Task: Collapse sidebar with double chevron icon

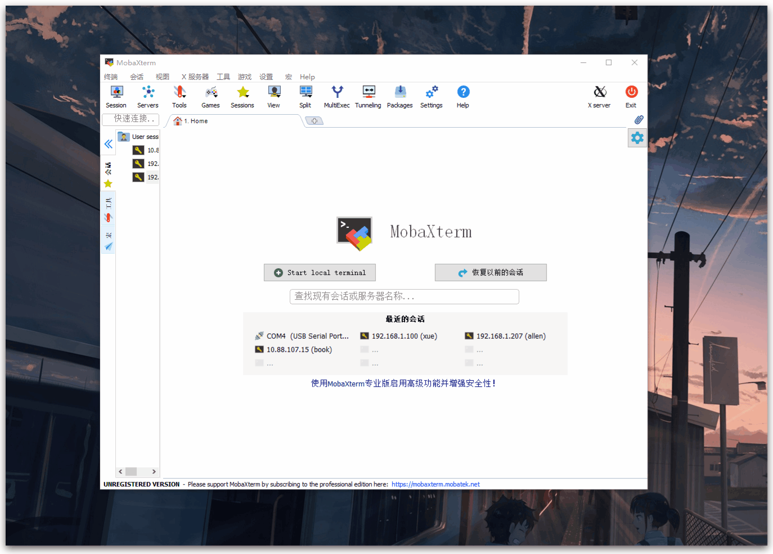Action: 108,144
